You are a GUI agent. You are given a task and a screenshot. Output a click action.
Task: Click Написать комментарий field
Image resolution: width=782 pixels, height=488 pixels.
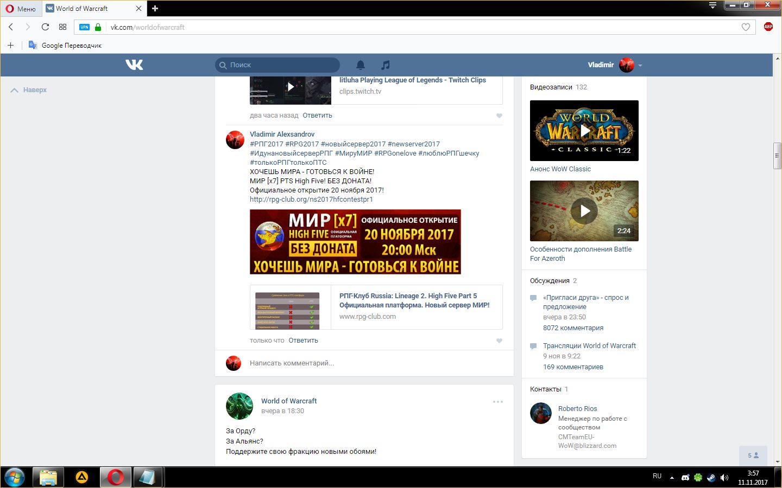tap(375, 363)
